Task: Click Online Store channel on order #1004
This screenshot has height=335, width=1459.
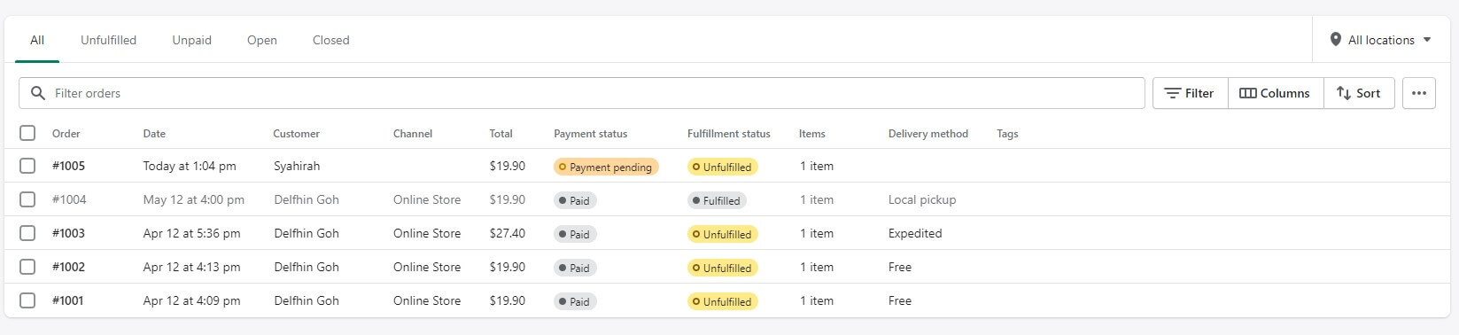Action: [x=427, y=199]
